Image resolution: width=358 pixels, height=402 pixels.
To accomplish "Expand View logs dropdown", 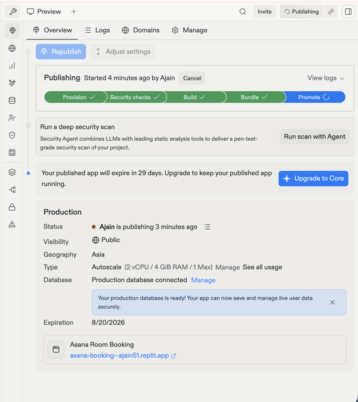I will pyautogui.click(x=326, y=78).
